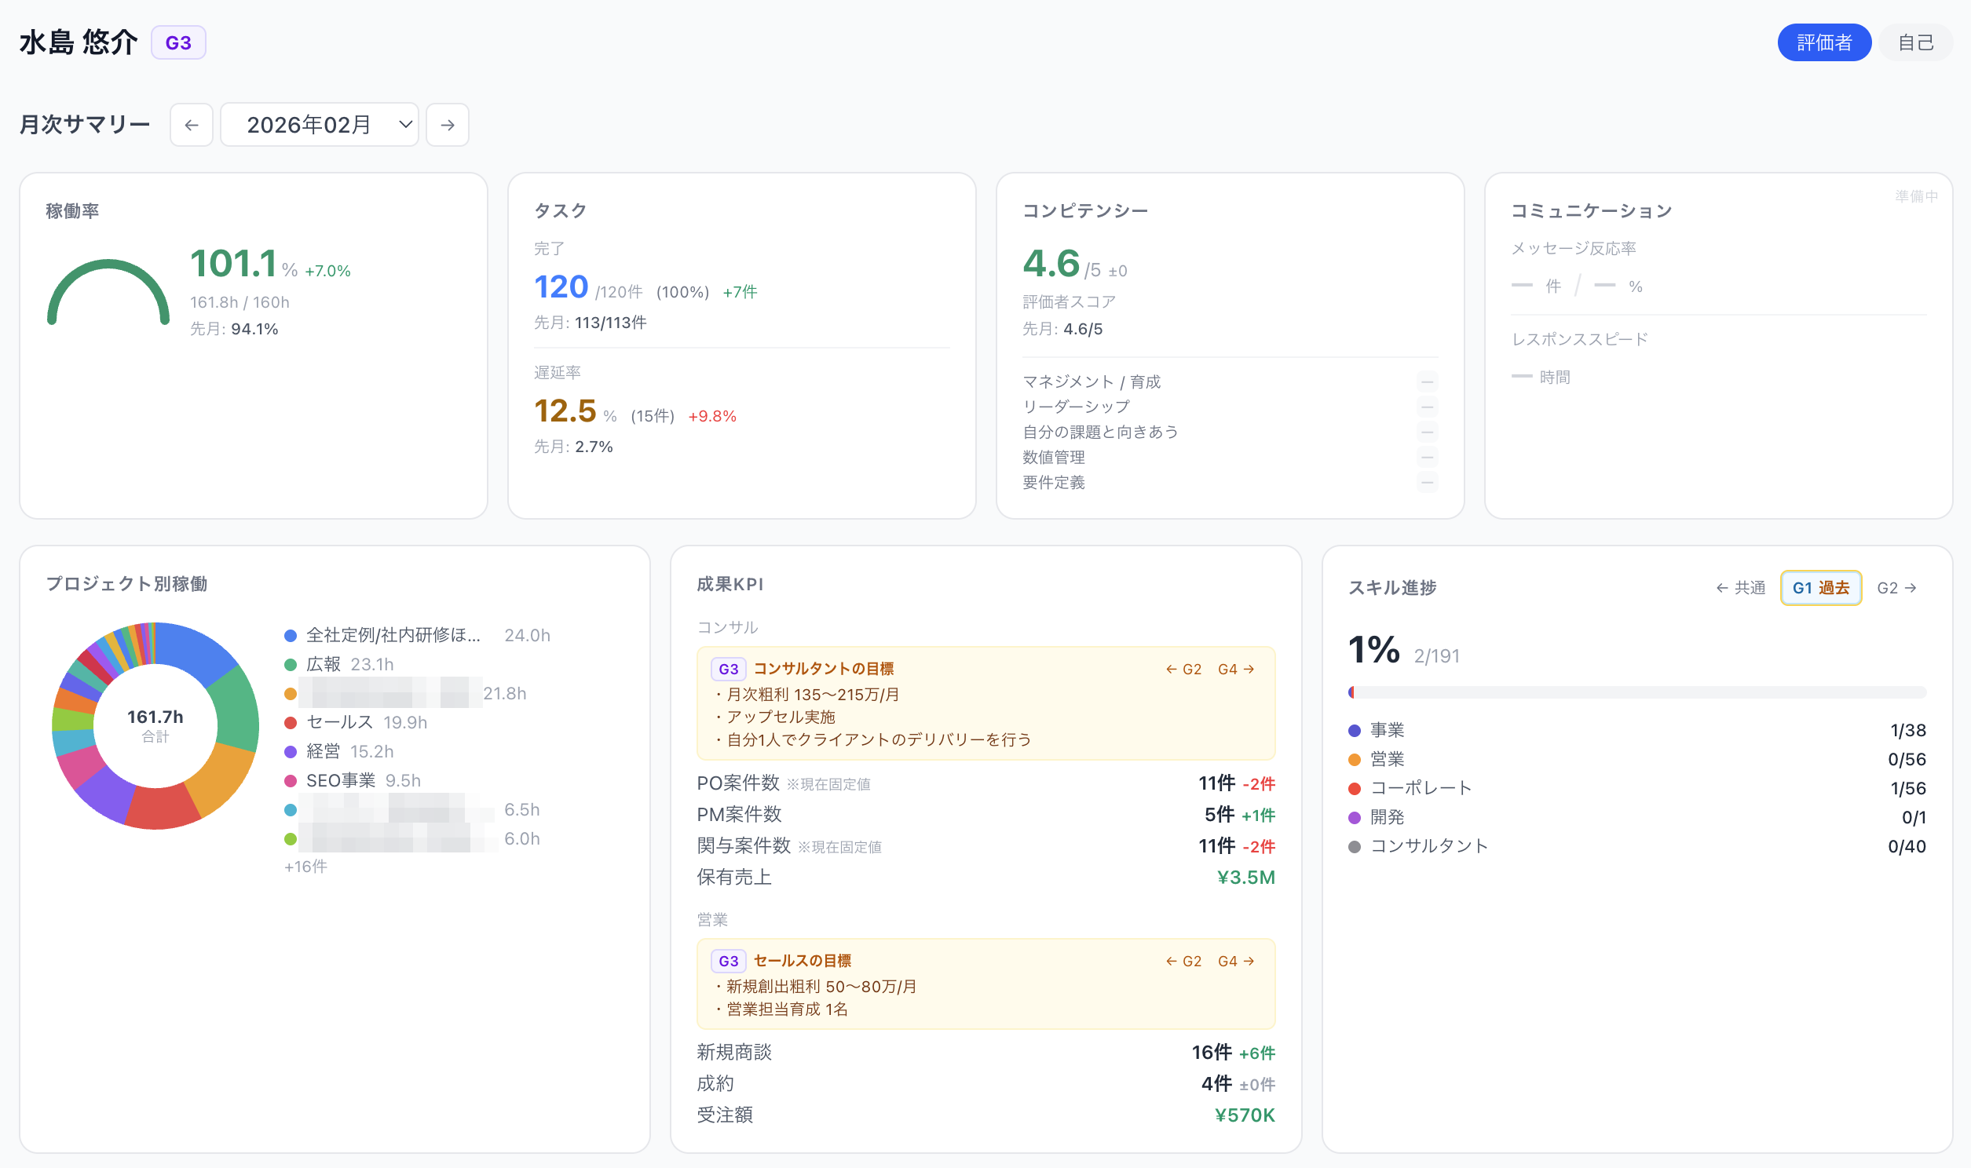Screen dimensions: 1971x1168
Task: Click the purple dot for 経営
Action: (291, 752)
